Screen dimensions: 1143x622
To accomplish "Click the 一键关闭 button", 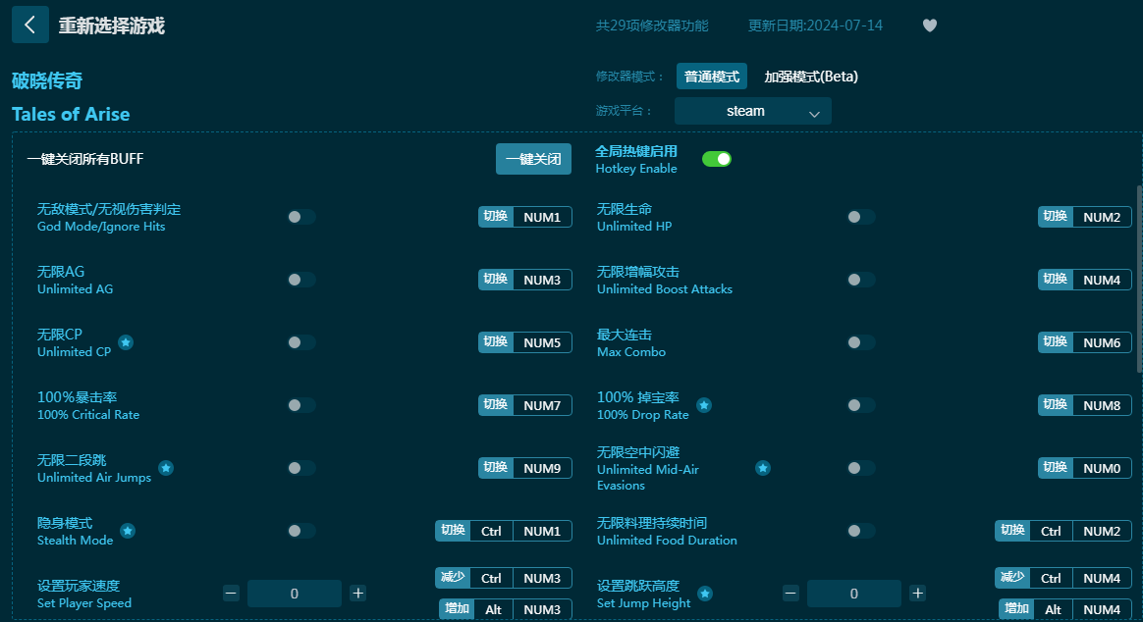I will coord(533,159).
